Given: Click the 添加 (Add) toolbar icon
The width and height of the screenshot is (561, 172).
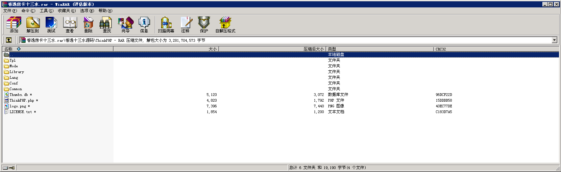Looking at the screenshot, I should (14, 25).
